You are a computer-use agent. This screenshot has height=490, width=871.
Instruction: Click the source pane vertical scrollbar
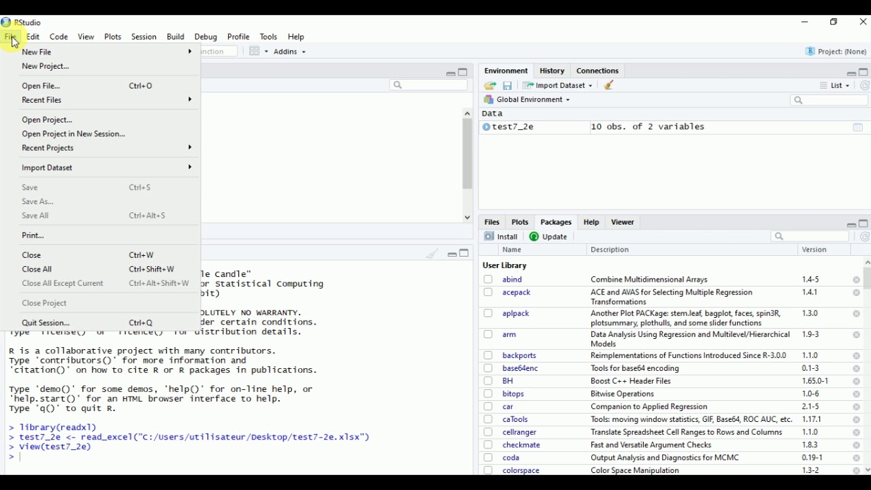coord(467,165)
